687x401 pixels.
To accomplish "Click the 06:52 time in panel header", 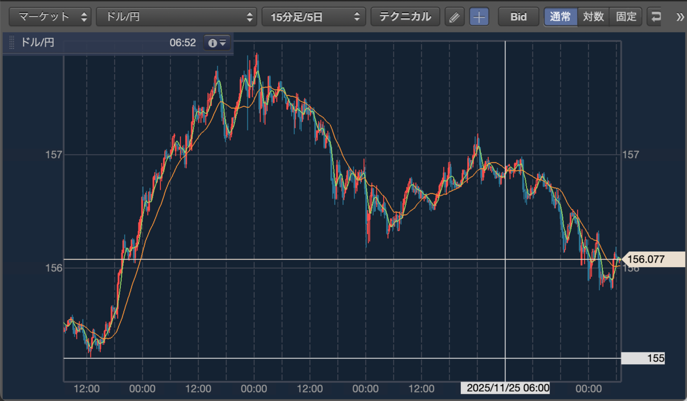I will pyautogui.click(x=183, y=43).
